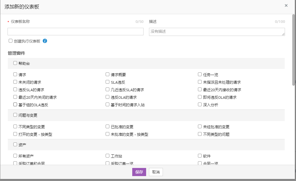296x181 pixels.
Task: Select the 资产 group checkbox
Action: (15, 144)
